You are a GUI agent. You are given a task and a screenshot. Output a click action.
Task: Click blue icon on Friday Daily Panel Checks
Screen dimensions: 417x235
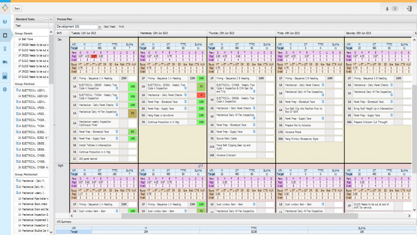click(323, 85)
